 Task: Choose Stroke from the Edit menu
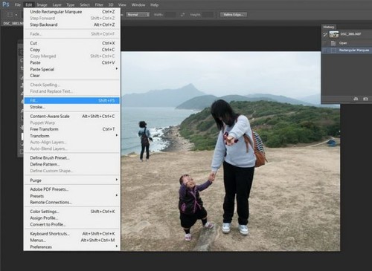[x=71, y=107]
